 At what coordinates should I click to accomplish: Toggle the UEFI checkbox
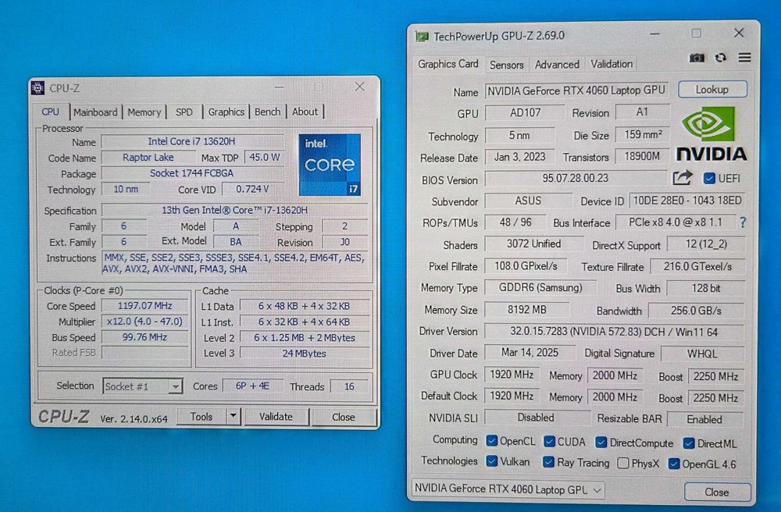tap(709, 178)
